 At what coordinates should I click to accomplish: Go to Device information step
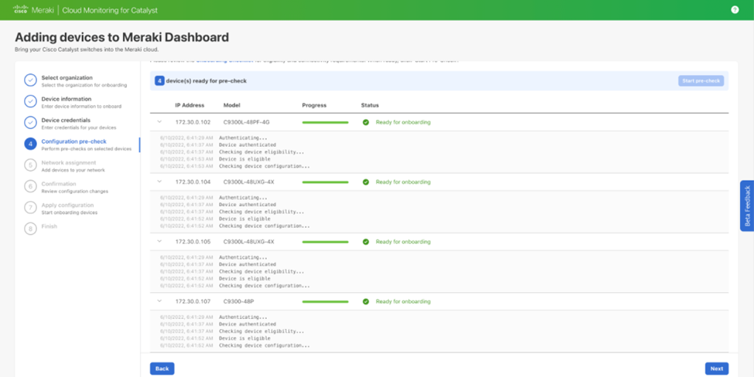[x=81, y=102]
